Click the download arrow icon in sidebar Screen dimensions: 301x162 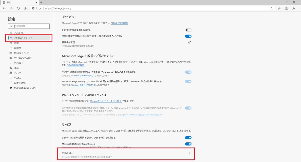pos(11,63)
